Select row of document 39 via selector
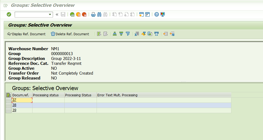Viewport: 263px width, 140px height. point(8,110)
